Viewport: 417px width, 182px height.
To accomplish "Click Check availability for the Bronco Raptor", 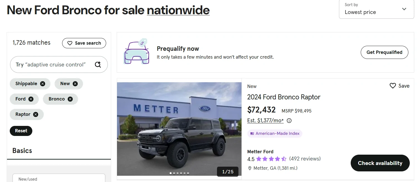I will coord(380,163).
